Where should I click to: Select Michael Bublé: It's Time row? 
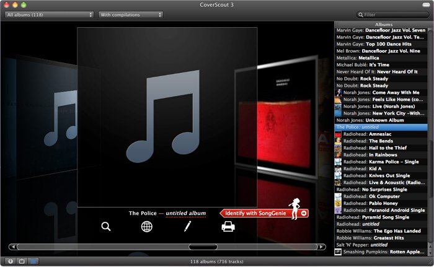coord(381,65)
